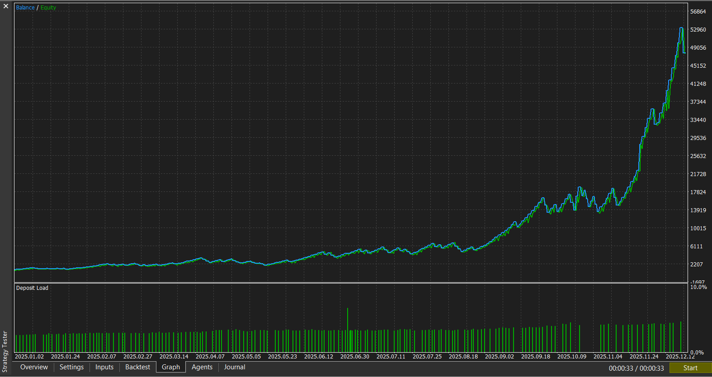Viewport: 712px width, 377px height.
Task: Click the 2025.03.14 date label
Action: [x=174, y=357]
